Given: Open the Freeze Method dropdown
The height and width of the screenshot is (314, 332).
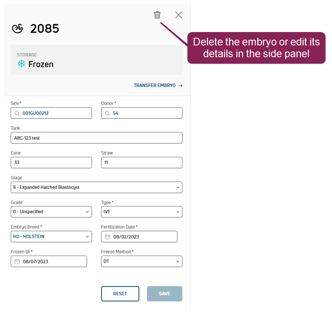Looking at the screenshot, I should pyautogui.click(x=142, y=261).
